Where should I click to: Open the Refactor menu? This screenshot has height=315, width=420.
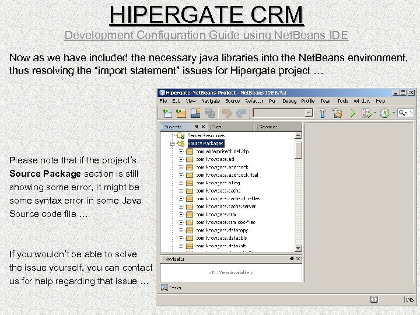pos(254,101)
